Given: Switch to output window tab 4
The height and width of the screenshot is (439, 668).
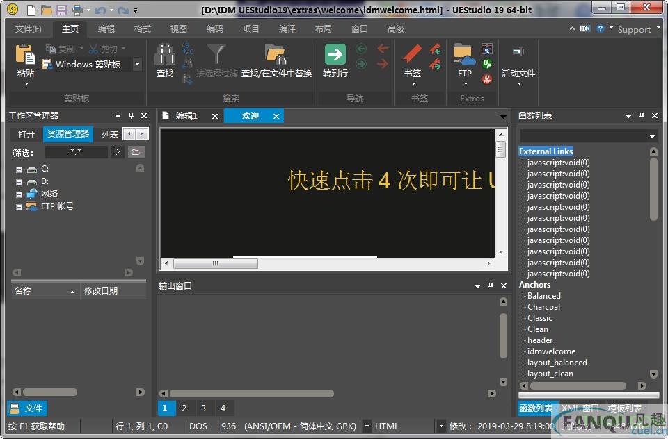Looking at the screenshot, I should click(x=223, y=408).
